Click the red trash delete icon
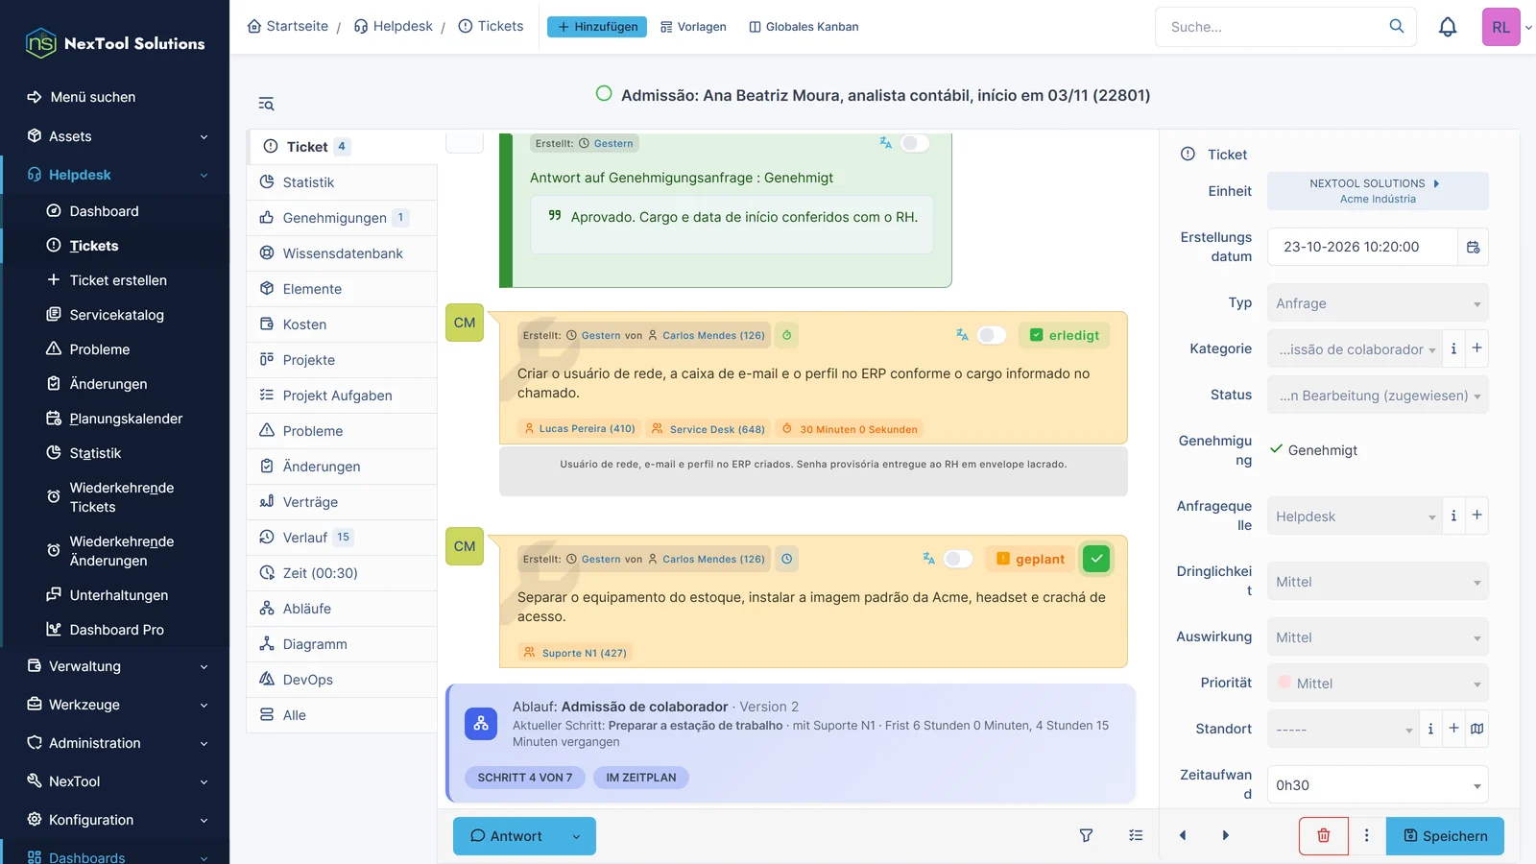The height and width of the screenshot is (864, 1536). pos(1323,835)
